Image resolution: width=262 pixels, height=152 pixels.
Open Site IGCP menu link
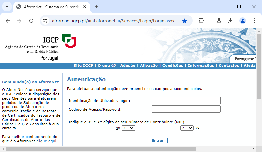(x=83, y=66)
